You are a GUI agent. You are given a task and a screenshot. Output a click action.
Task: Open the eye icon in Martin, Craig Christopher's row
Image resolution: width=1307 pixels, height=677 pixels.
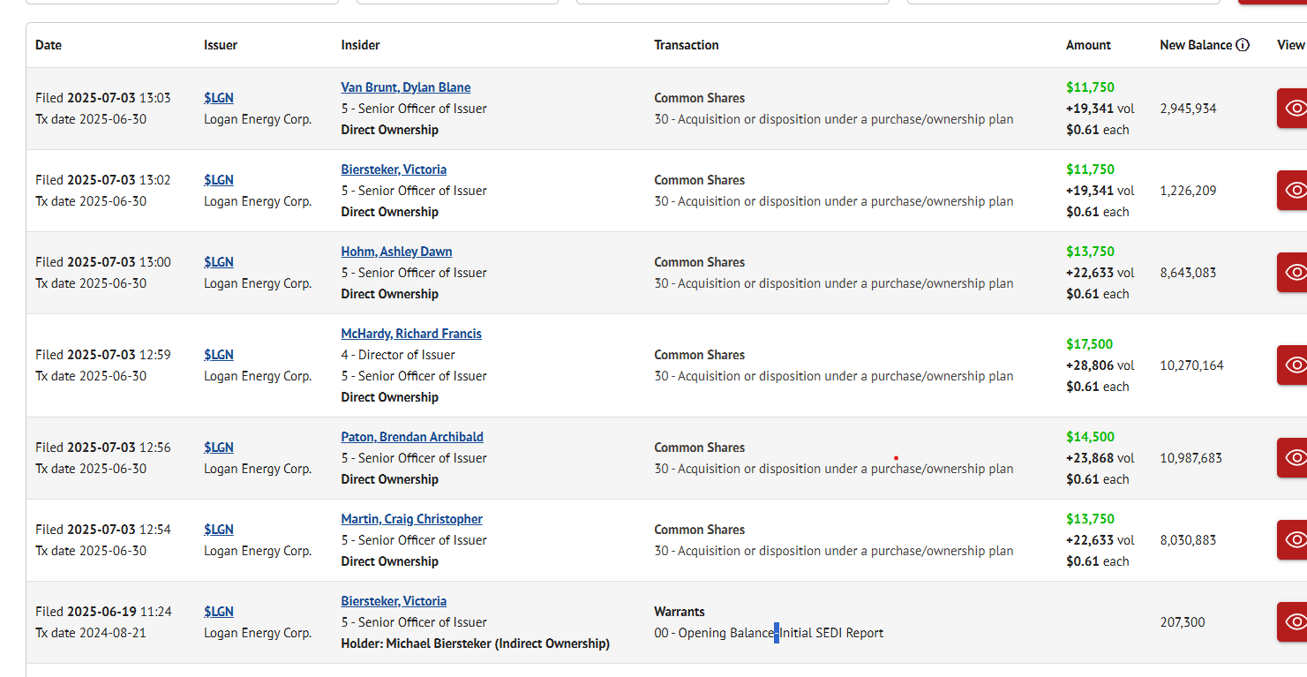[x=1293, y=540]
